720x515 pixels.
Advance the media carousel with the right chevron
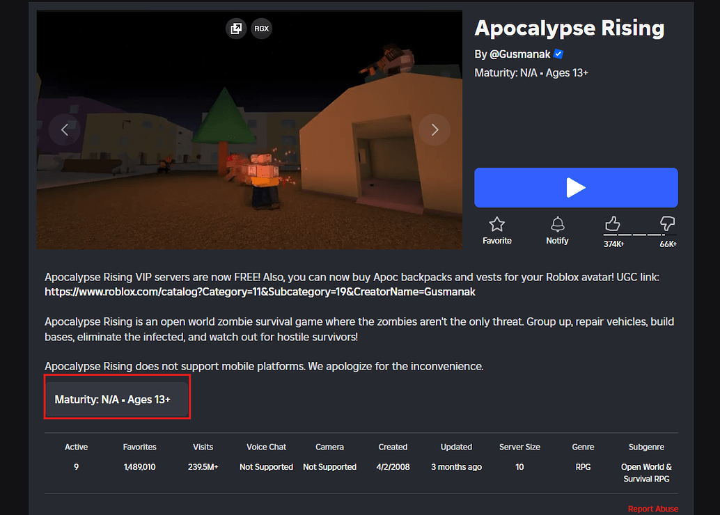pos(434,129)
